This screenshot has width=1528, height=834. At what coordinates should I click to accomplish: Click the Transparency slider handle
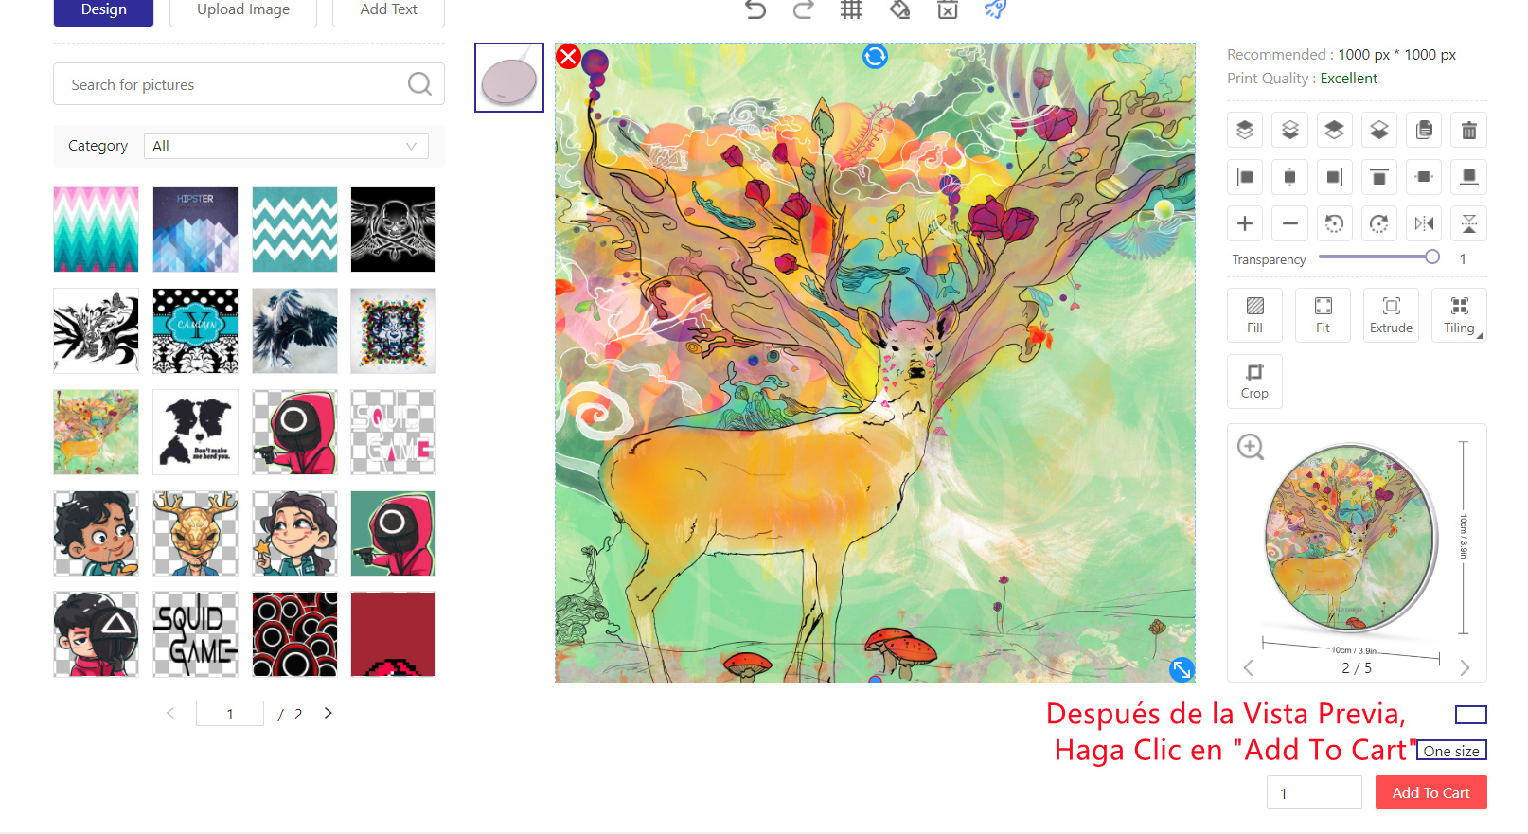tap(1431, 257)
